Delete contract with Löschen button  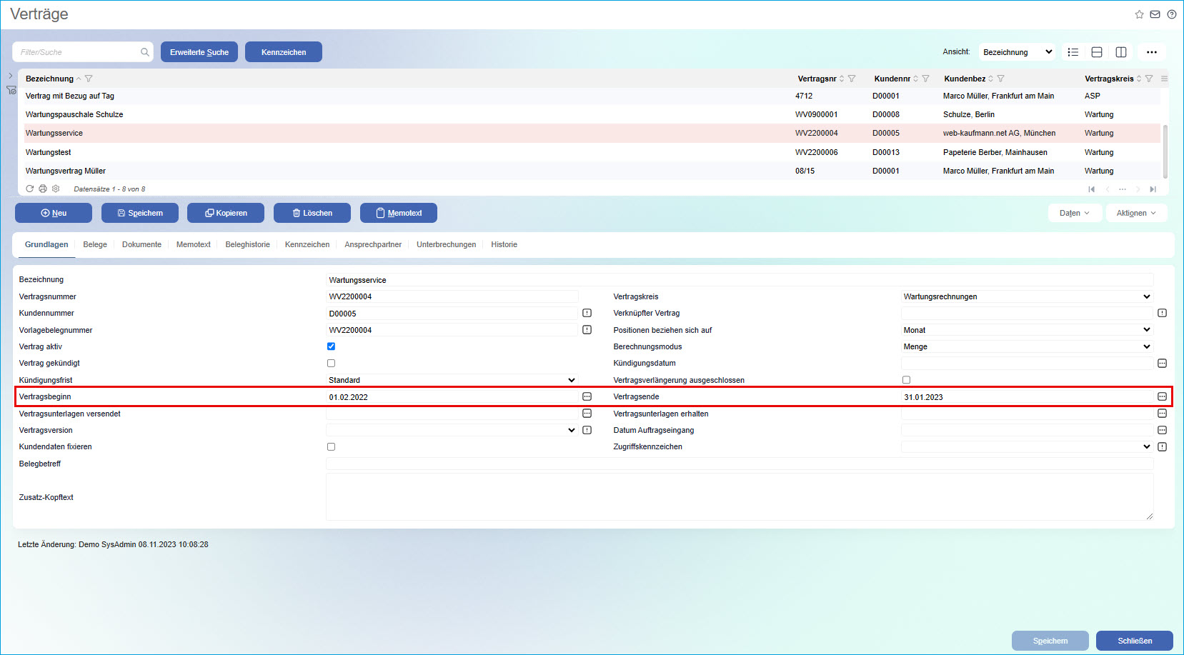pyautogui.click(x=312, y=213)
